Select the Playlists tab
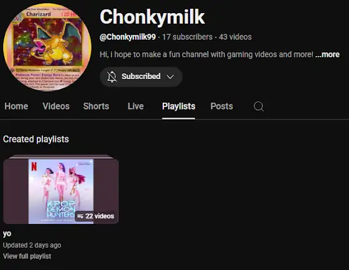 click(178, 106)
